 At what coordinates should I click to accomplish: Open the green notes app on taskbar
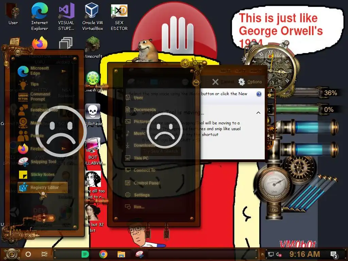point(85,254)
